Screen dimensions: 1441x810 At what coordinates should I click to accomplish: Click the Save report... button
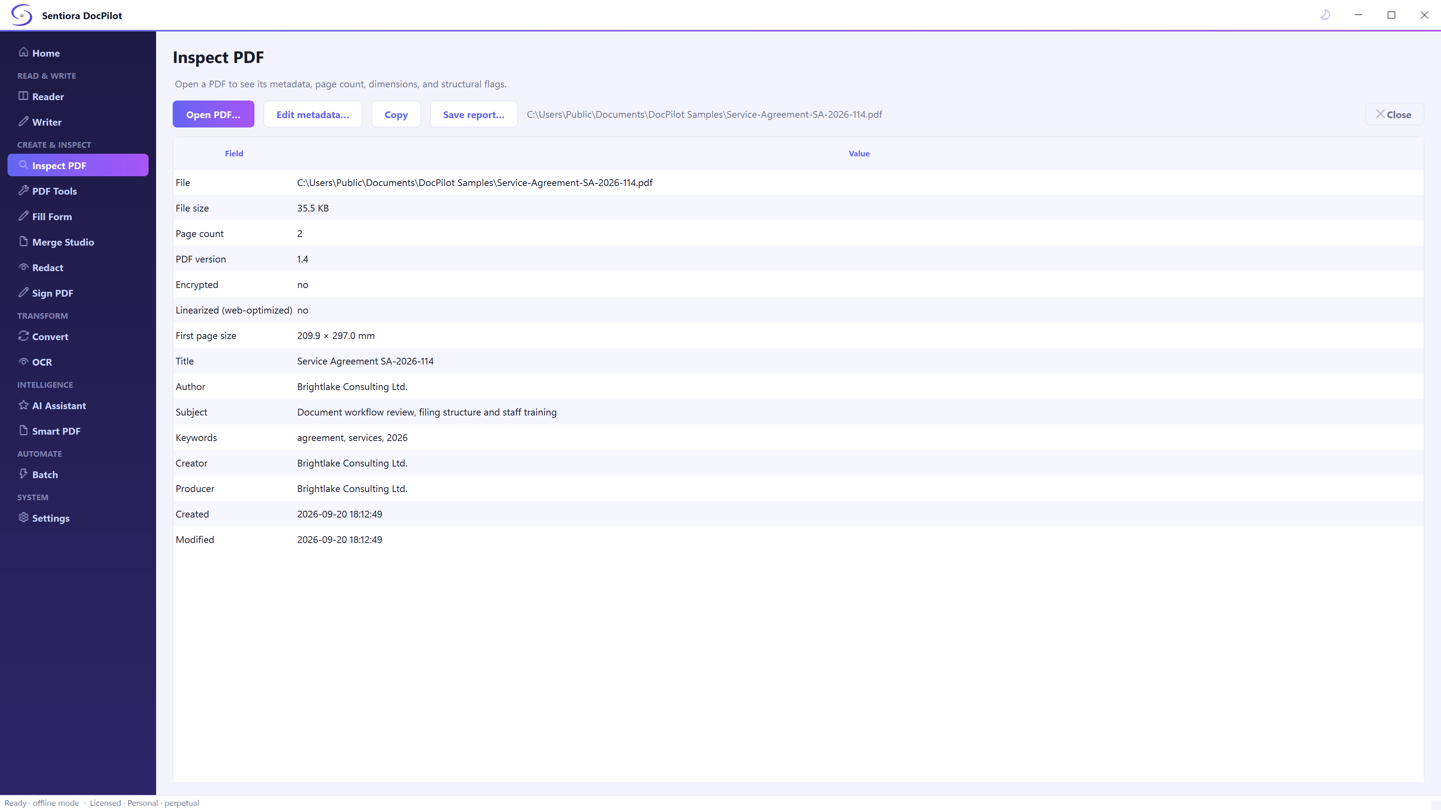[x=473, y=114]
